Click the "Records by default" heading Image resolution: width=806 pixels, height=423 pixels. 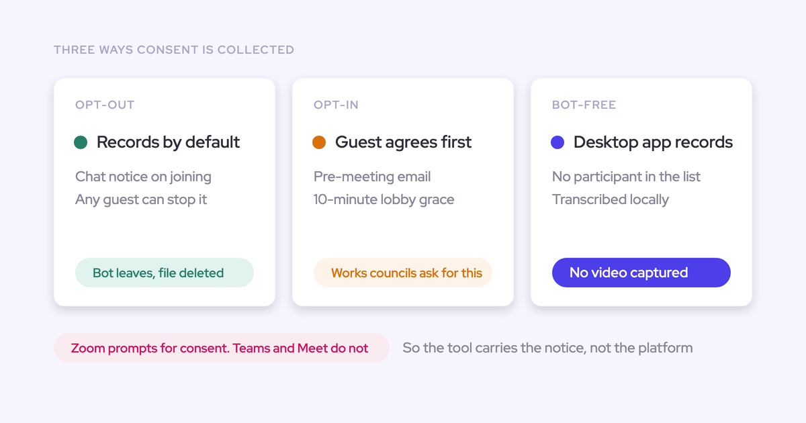coord(168,142)
